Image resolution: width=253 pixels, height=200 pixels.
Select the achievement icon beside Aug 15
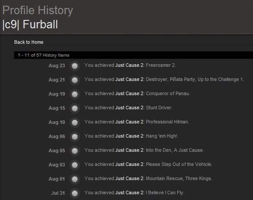click(75, 108)
